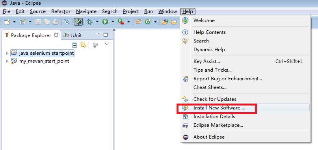
Task: Click the Save floppy disk icon
Action: pyautogui.click(x=38, y=22)
